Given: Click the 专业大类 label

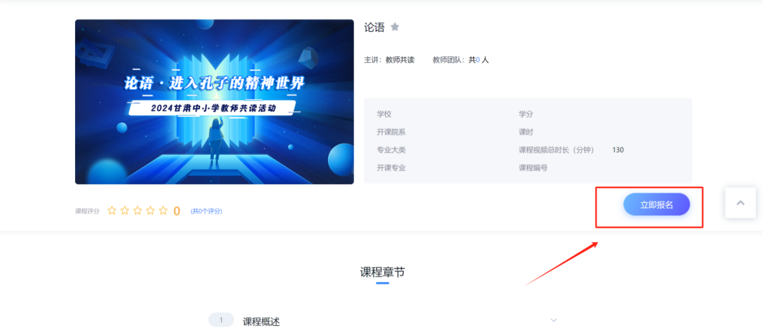Looking at the screenshot, I should [x=392, y=150].
